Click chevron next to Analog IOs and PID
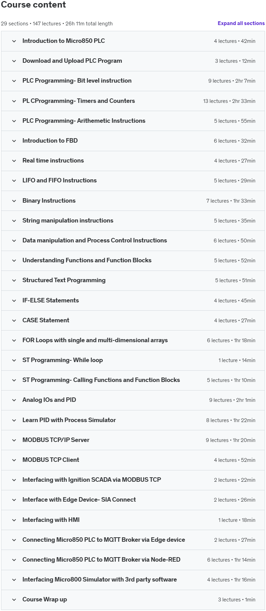 (x=14, y=400)
